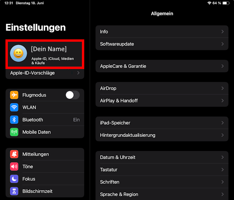Image resolution: width=234 pixels, height=200 pixels.
Task: Expand the Softwareupdate row chevron
Action: [223, 44]
